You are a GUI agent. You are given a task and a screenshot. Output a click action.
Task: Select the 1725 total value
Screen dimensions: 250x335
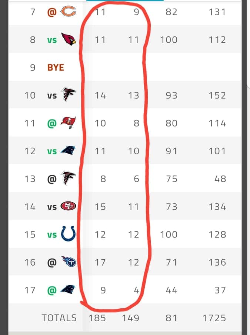214,318
